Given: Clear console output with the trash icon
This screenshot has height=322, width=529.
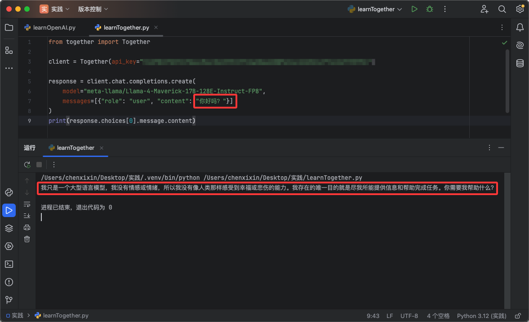Looking at the screenshot, I should pyautogui.click(x=27, y=239).
